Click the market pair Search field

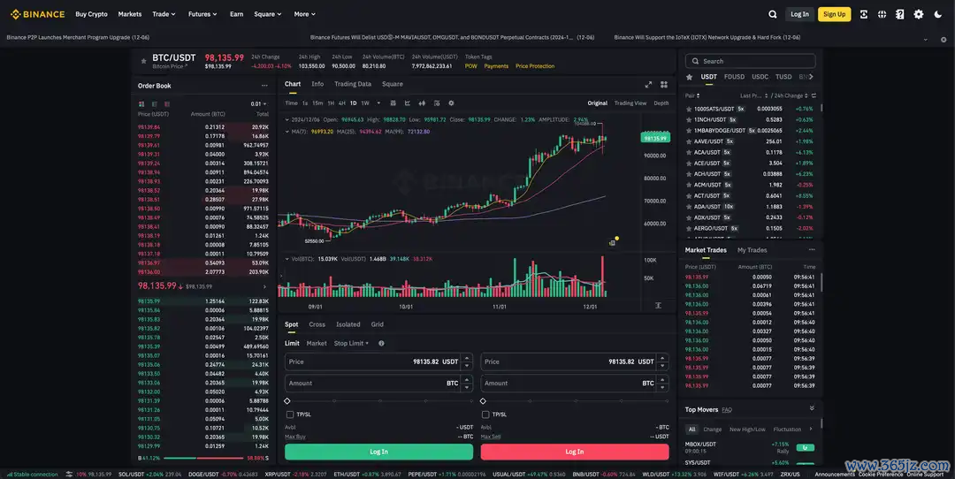coord(751,61)
